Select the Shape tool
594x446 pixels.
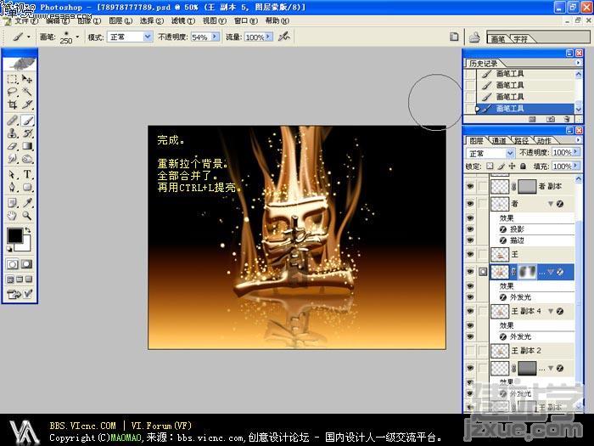tap(27, 188)
